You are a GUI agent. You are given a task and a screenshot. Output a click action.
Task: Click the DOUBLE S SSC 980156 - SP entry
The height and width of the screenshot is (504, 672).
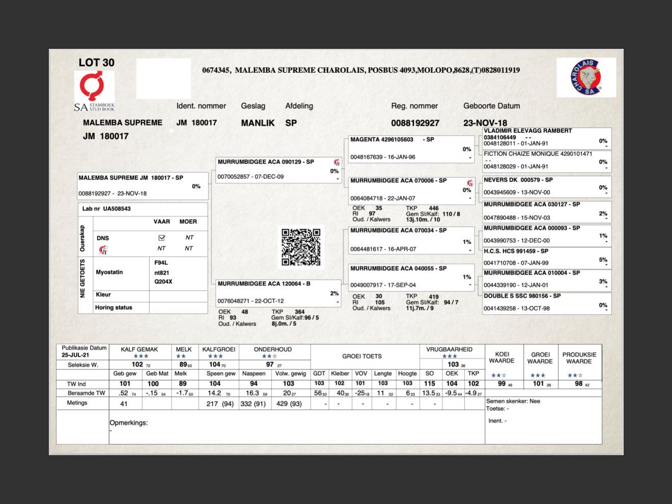tap(547, 303)
